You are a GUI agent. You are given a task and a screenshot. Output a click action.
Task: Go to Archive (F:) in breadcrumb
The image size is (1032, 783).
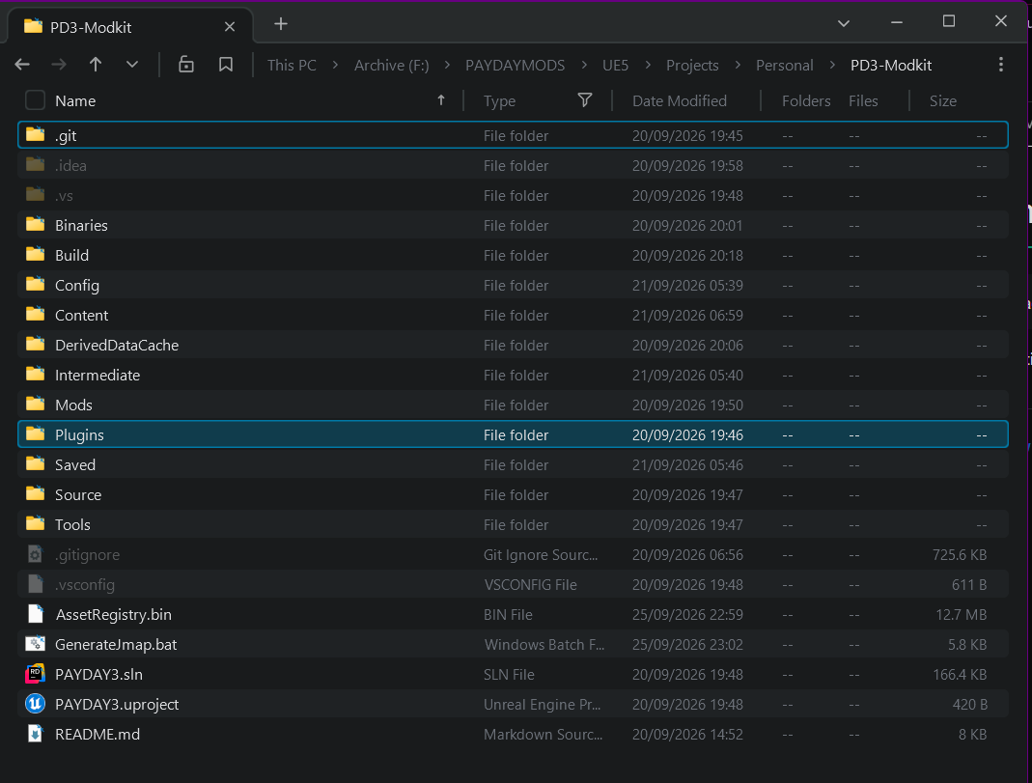point(392,65)
